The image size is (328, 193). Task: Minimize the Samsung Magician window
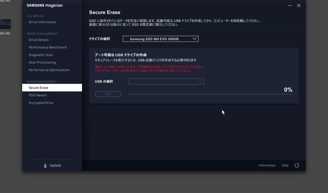290,6
